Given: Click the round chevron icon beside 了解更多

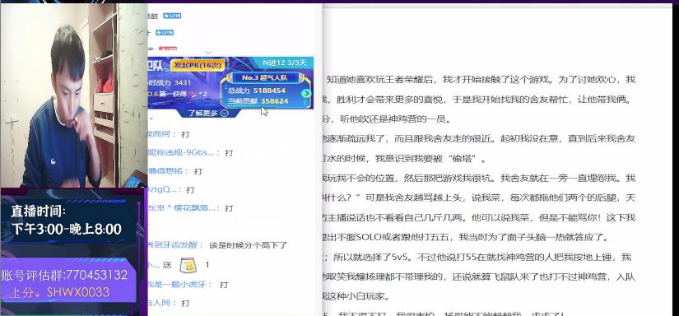Looking at the screenshot, I should 225,114.
